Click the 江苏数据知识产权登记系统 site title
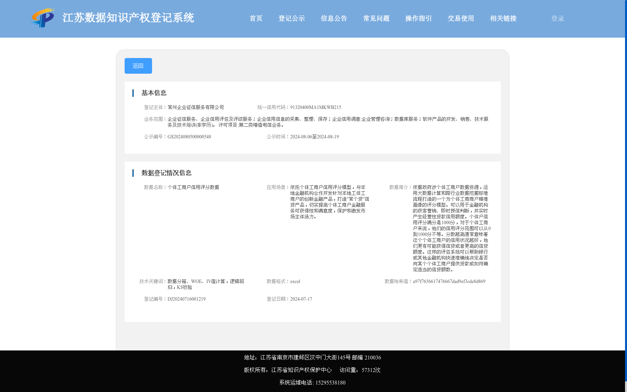Viewport: 627px width, 392px height. point(128,18)
